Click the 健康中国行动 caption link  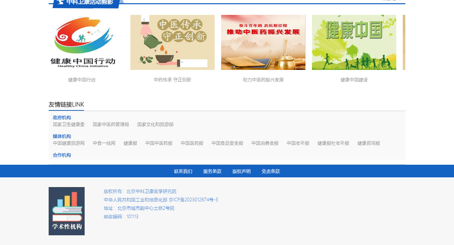[82, 80]
